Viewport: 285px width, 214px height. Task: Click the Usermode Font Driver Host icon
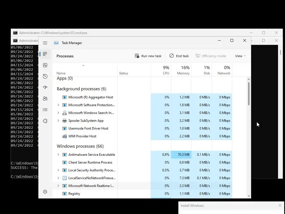click(x=64, y=128)
